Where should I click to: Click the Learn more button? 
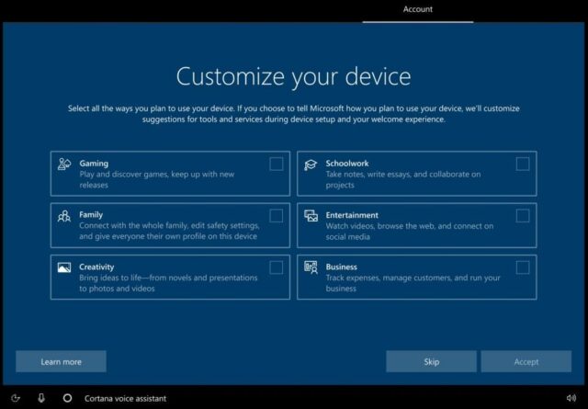pyautogui.click(x=61, y=361)
